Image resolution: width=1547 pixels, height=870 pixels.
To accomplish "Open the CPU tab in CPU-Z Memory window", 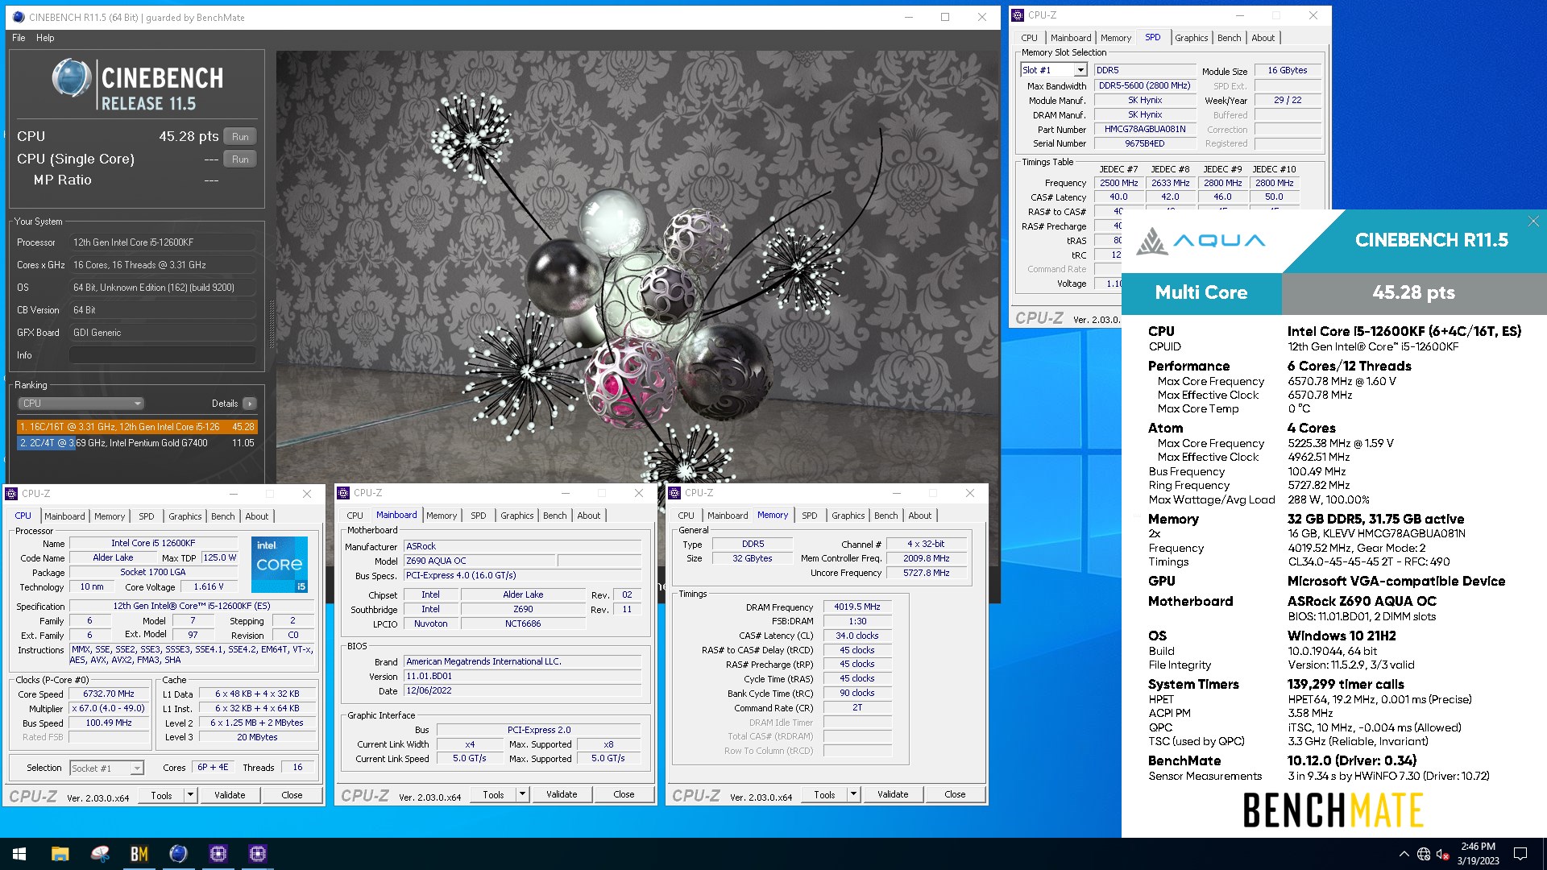I will (686, 516).
